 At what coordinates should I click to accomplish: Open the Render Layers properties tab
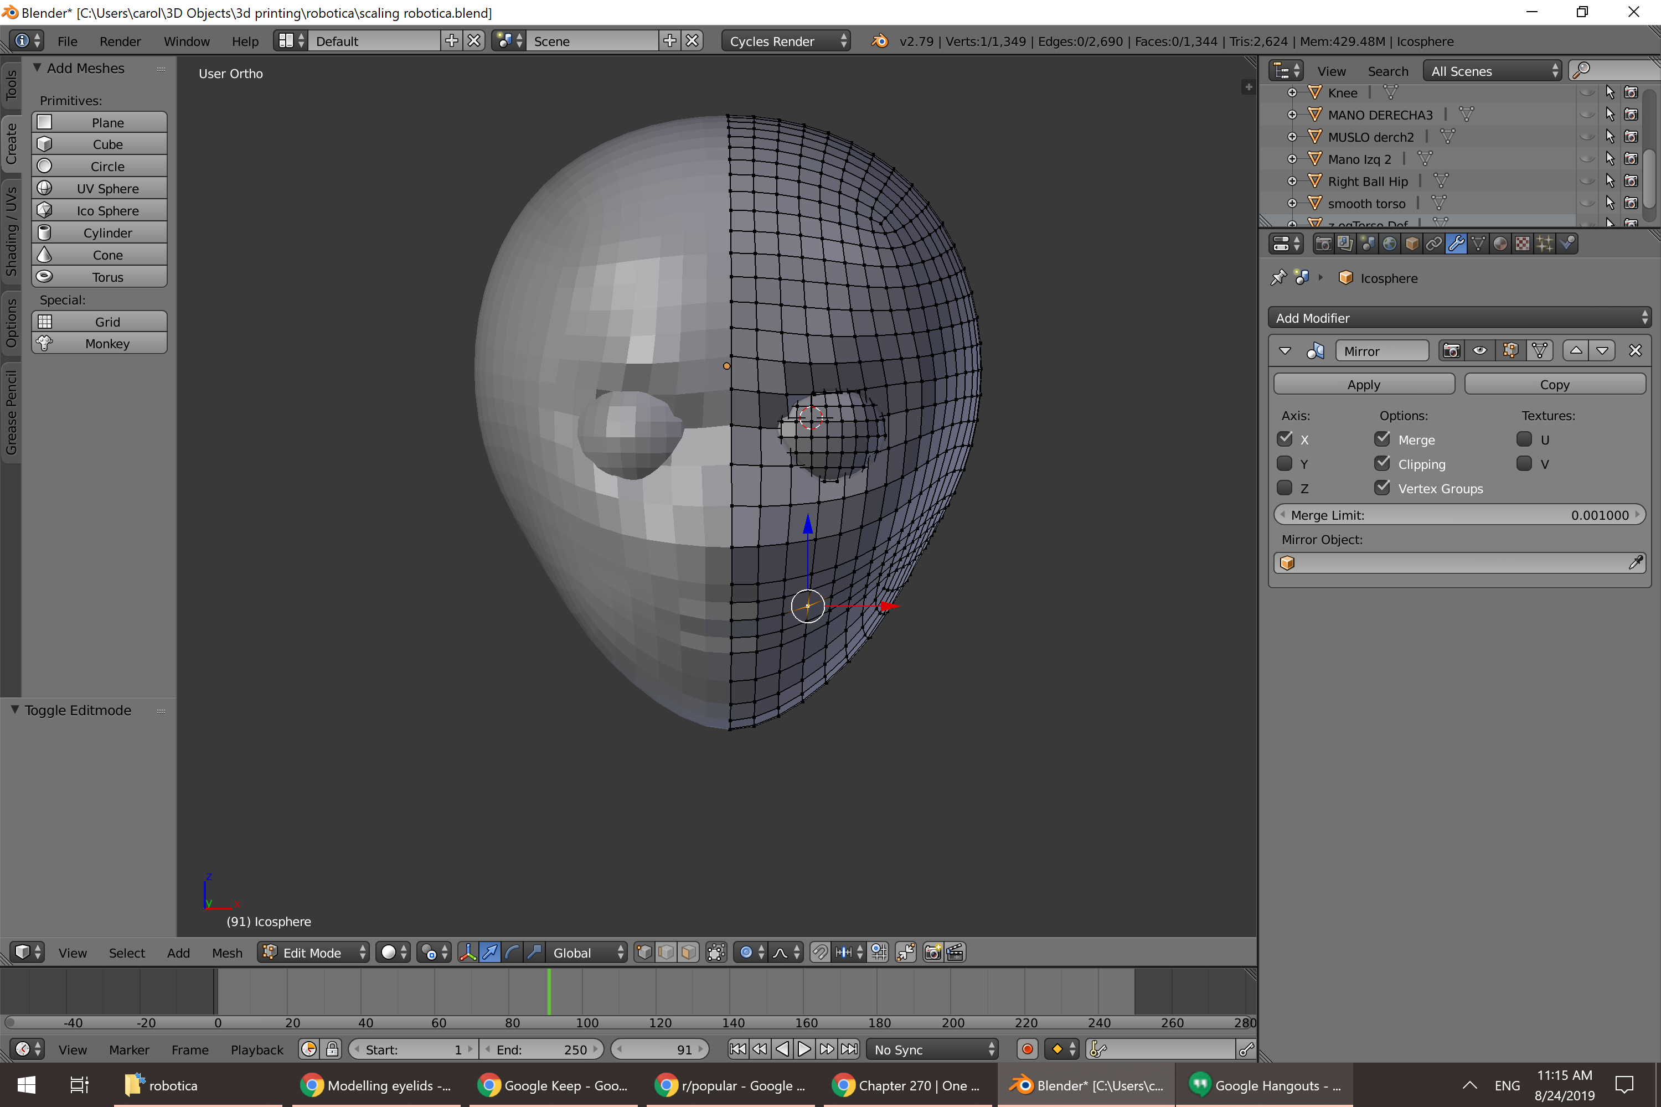[1345, 244]
